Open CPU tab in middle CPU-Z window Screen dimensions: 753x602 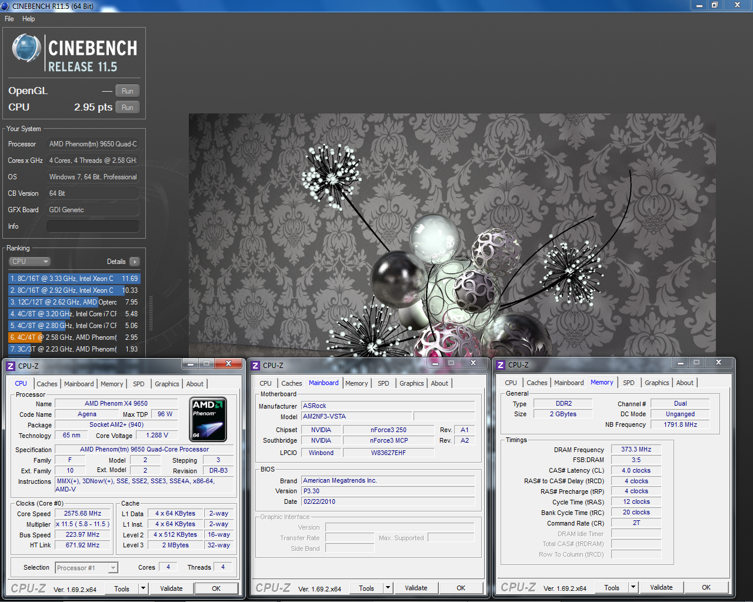(265, 383)
